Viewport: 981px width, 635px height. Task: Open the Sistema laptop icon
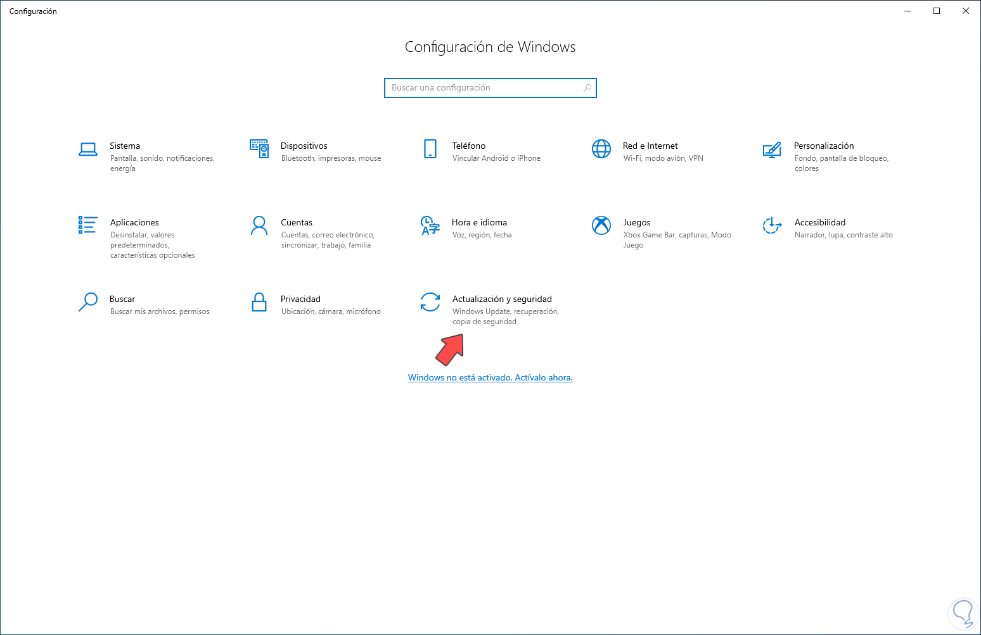click(88, 149)
